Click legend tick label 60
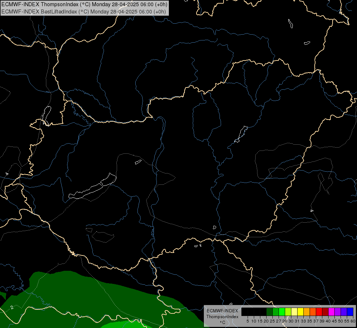The image size is (357, 328). tap(353, 321)
